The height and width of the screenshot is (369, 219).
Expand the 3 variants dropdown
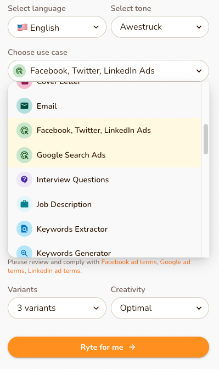click(x=57, y=308)
